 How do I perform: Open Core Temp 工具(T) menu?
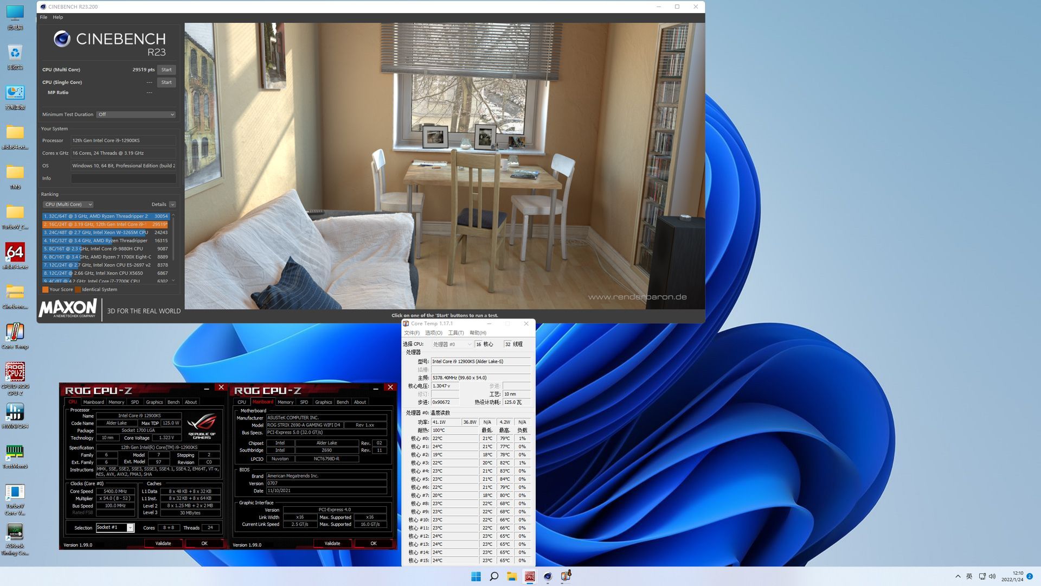455,333
